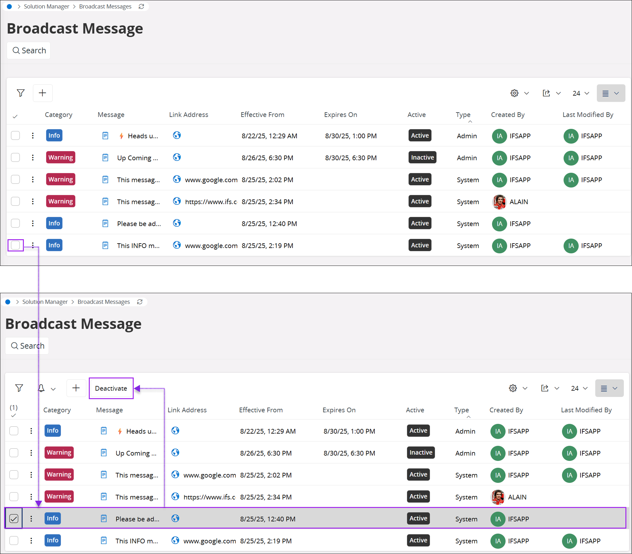Sort by the Type column header in bottom table
Viewport: 632px width, 554px height.
[461, 410]
